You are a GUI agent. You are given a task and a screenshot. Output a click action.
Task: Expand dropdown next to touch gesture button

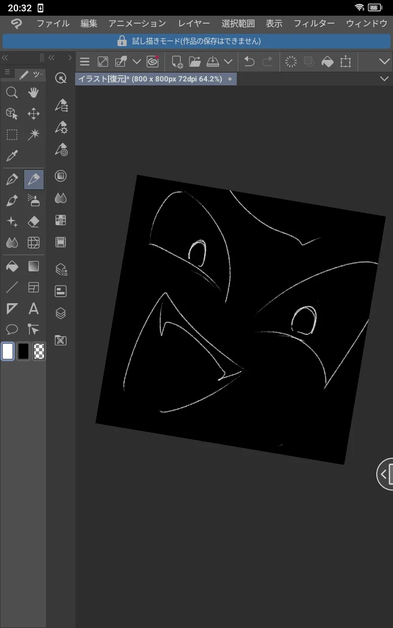tap(137, 62)
